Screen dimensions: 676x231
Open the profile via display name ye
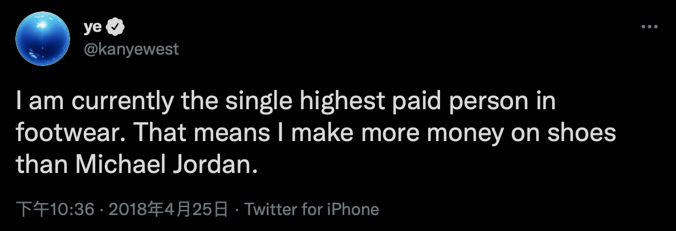93,27
